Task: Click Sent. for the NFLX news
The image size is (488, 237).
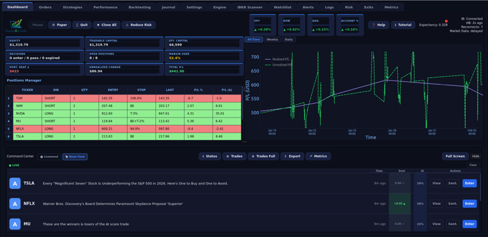Action: [x=453, y=203]
